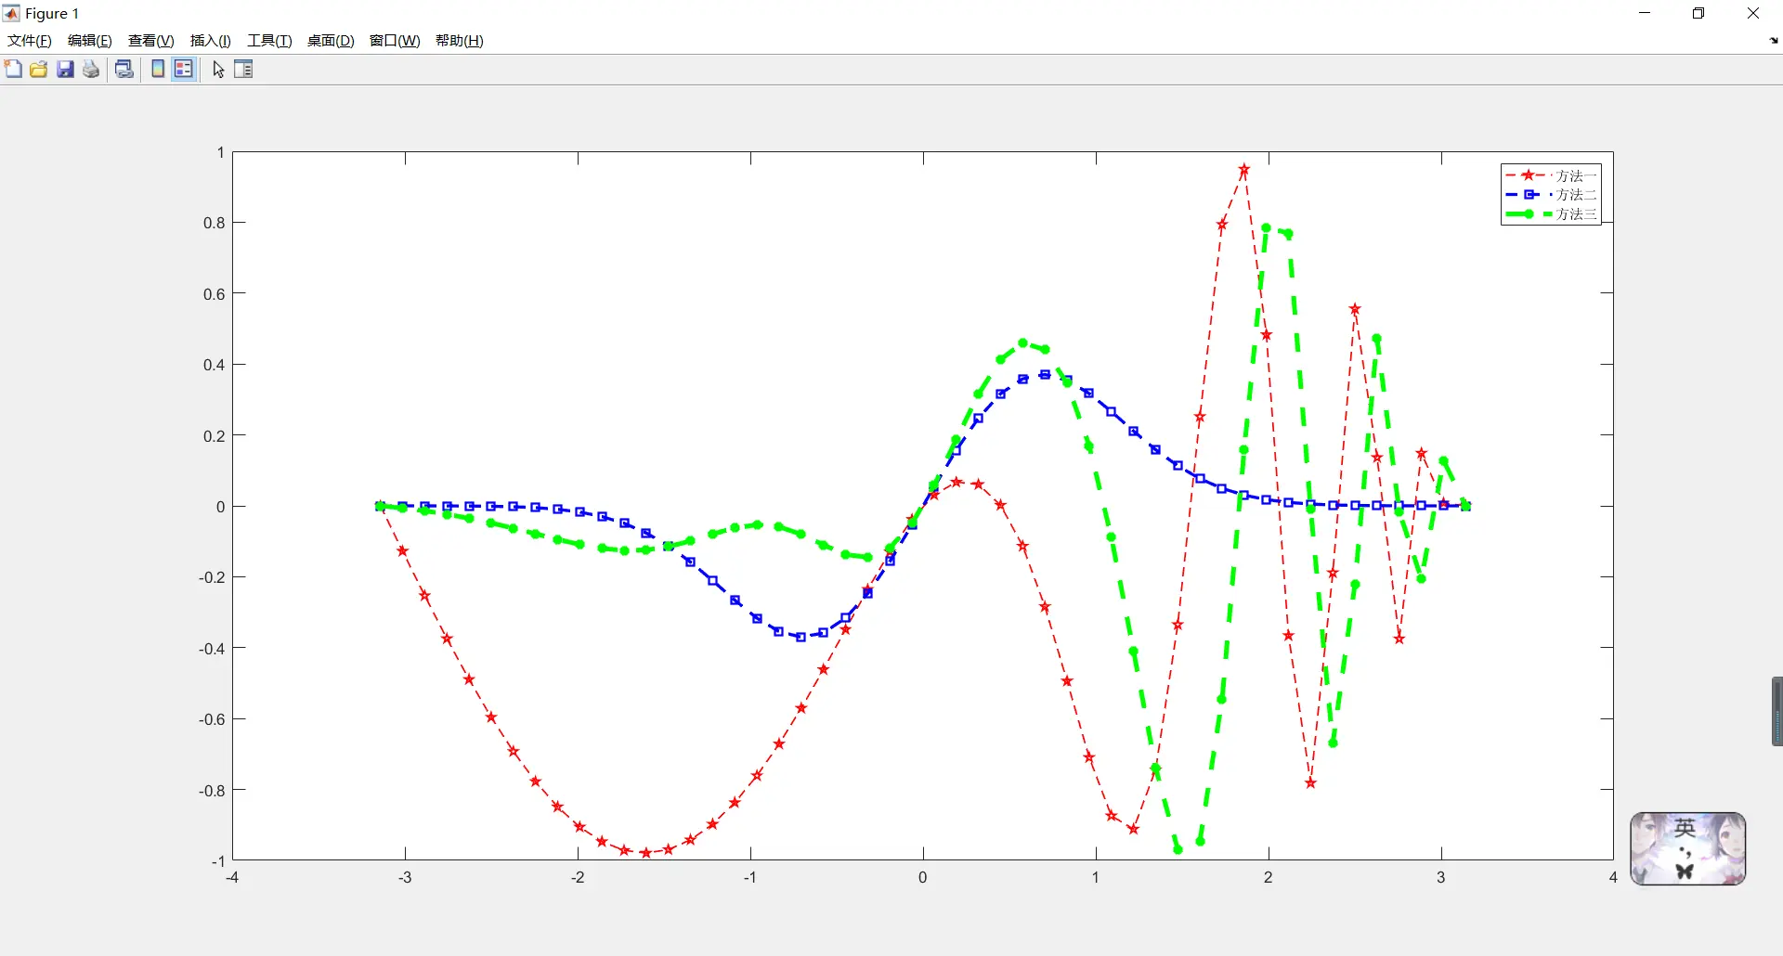Open the 编辑(E) menu
The height and width of the screenshot is (956, 1783).
(90, 41)
